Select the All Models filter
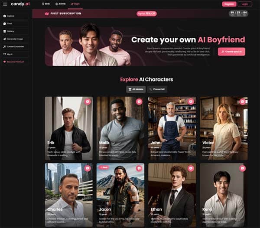Image resolution: width=260 pixels, height=228 pixels. click(136, 89)
